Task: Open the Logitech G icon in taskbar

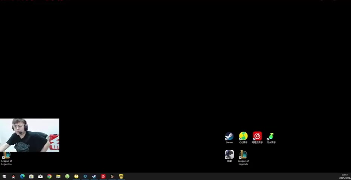Action: pos(112,176)
